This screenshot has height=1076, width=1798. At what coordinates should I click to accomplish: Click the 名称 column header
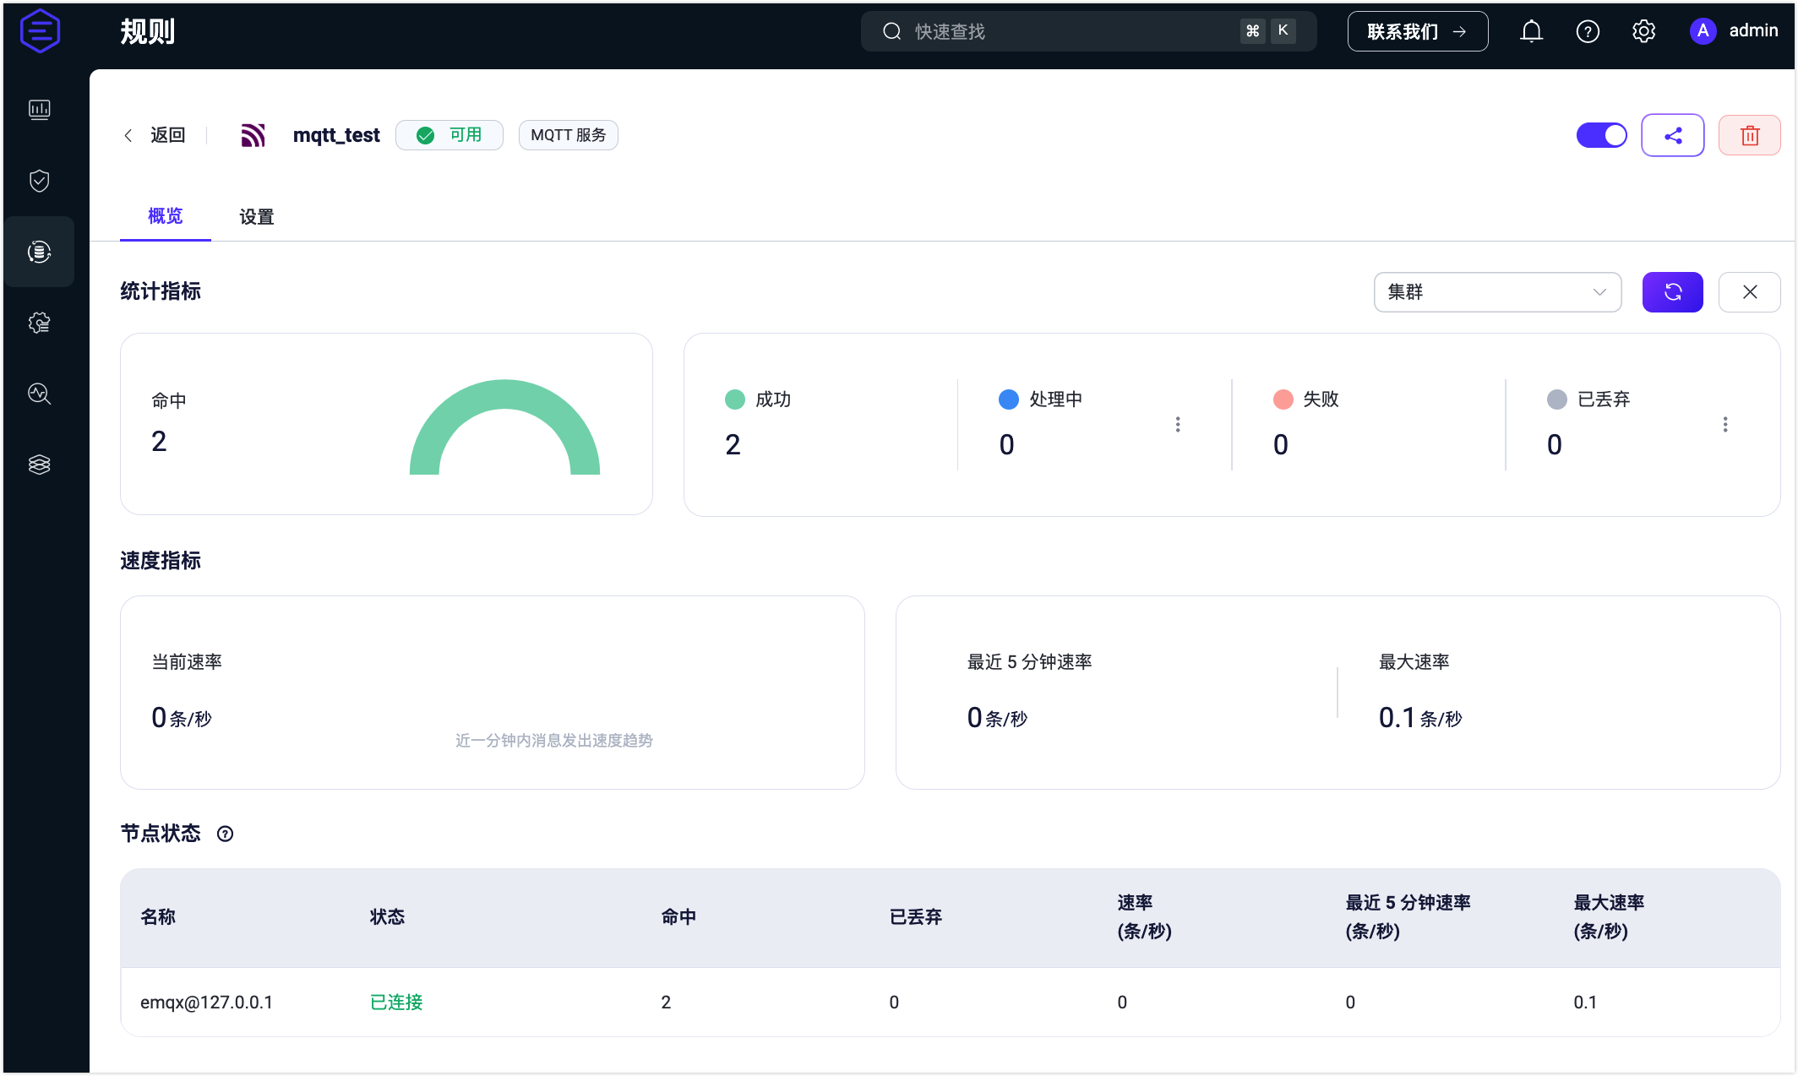[x=158, y=917]
